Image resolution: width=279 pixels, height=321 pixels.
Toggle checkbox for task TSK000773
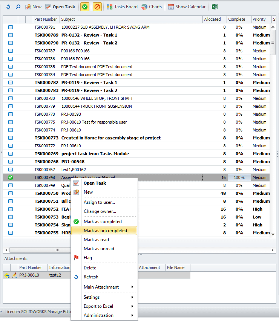click(11, 138)
